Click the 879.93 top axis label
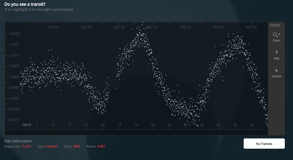Screen dimensions: 293x160 coord(53,27)
